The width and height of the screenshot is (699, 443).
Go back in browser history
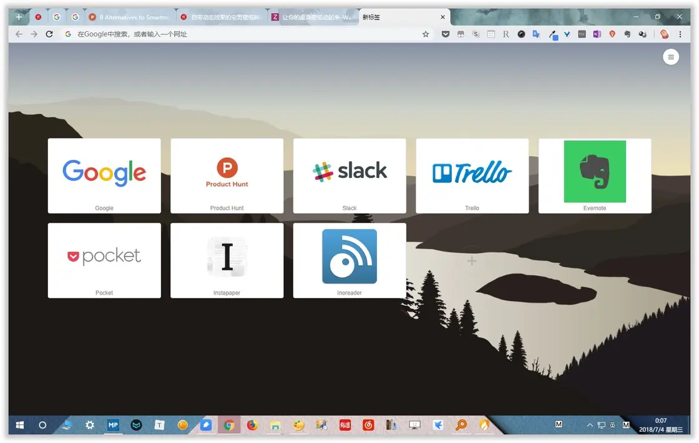pyautogui.click(x=19, y=34)
